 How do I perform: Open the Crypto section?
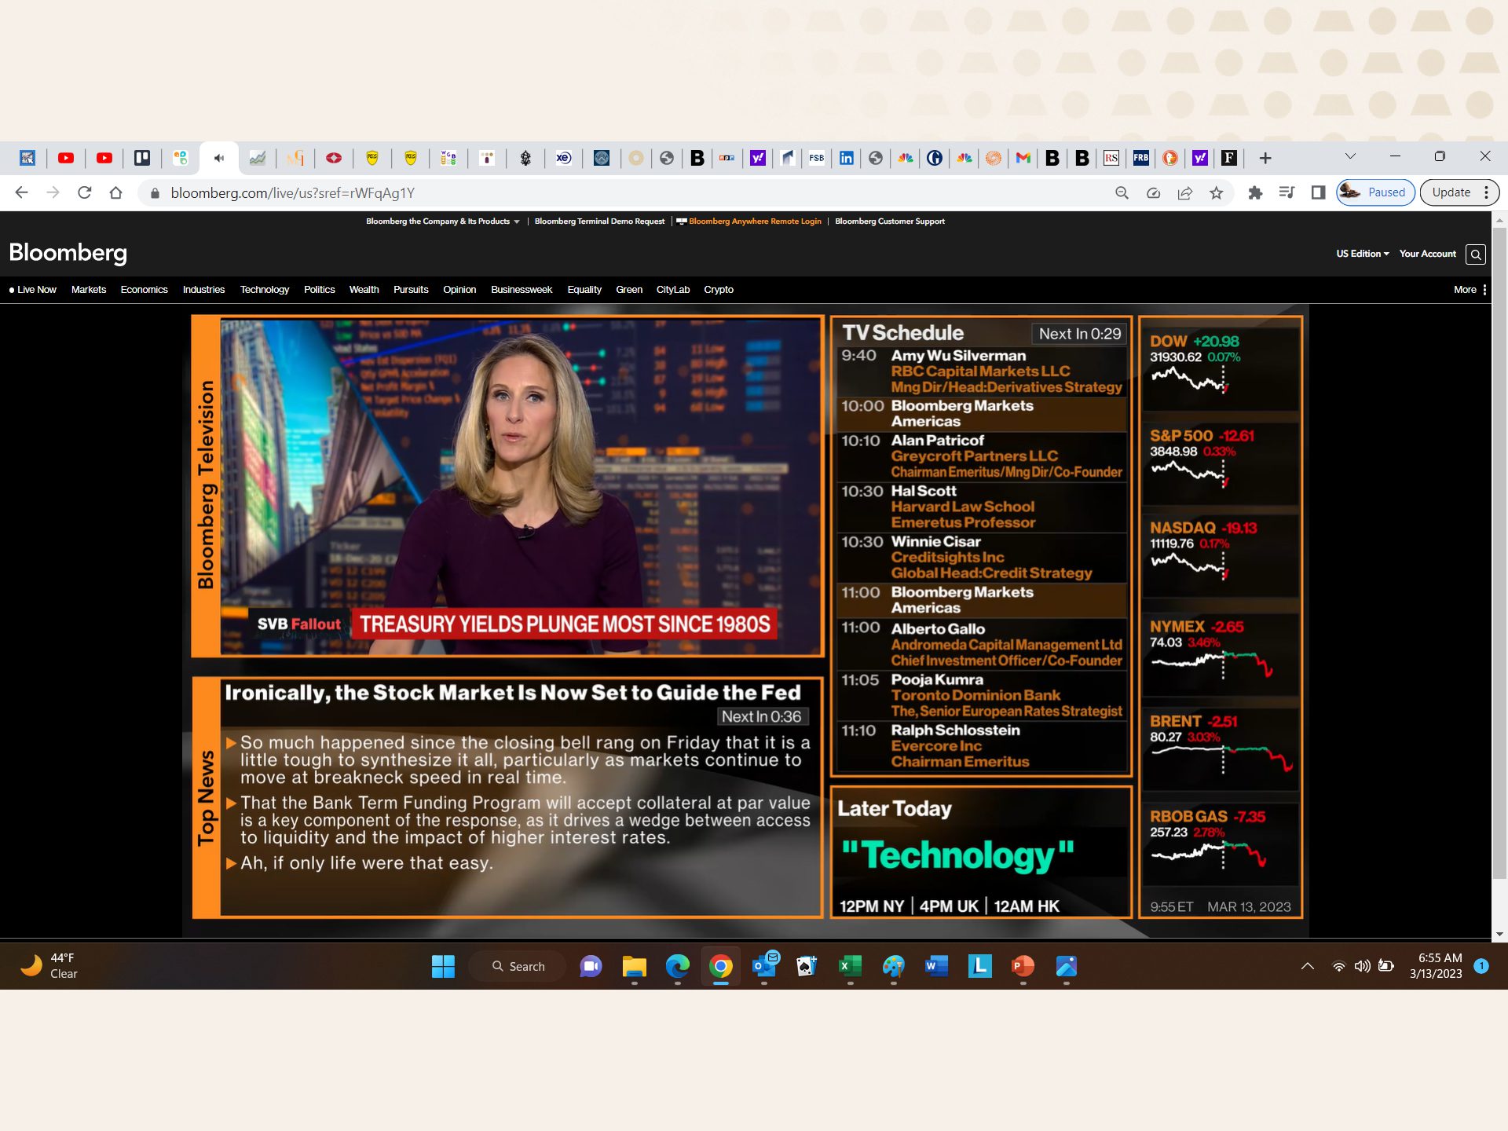[x=719, y=290]
